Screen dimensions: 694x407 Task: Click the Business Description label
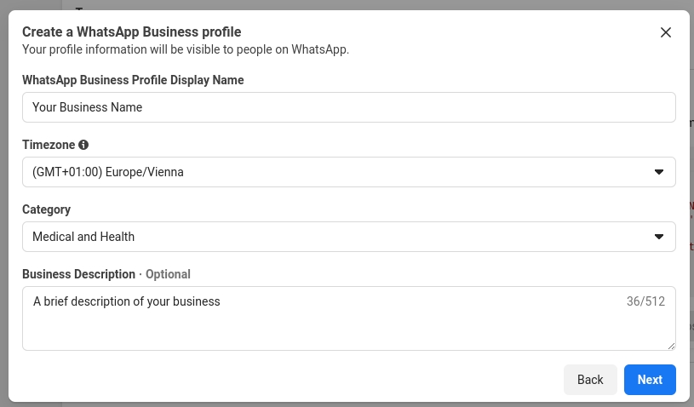[78, 274]
